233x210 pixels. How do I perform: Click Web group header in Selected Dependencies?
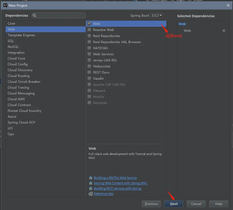point(182,24)
